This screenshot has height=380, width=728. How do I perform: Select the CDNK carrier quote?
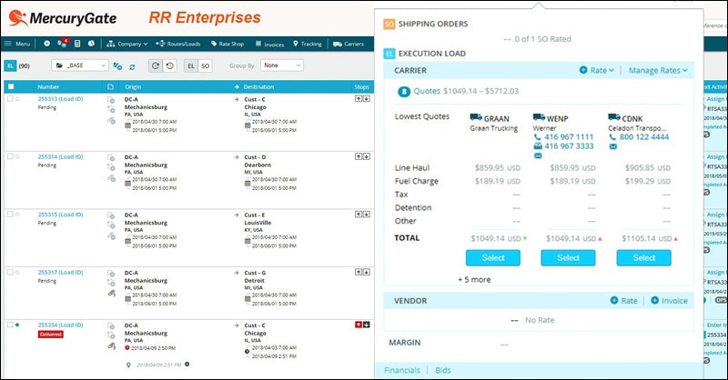pyautogui.click(x=644, y=258)
